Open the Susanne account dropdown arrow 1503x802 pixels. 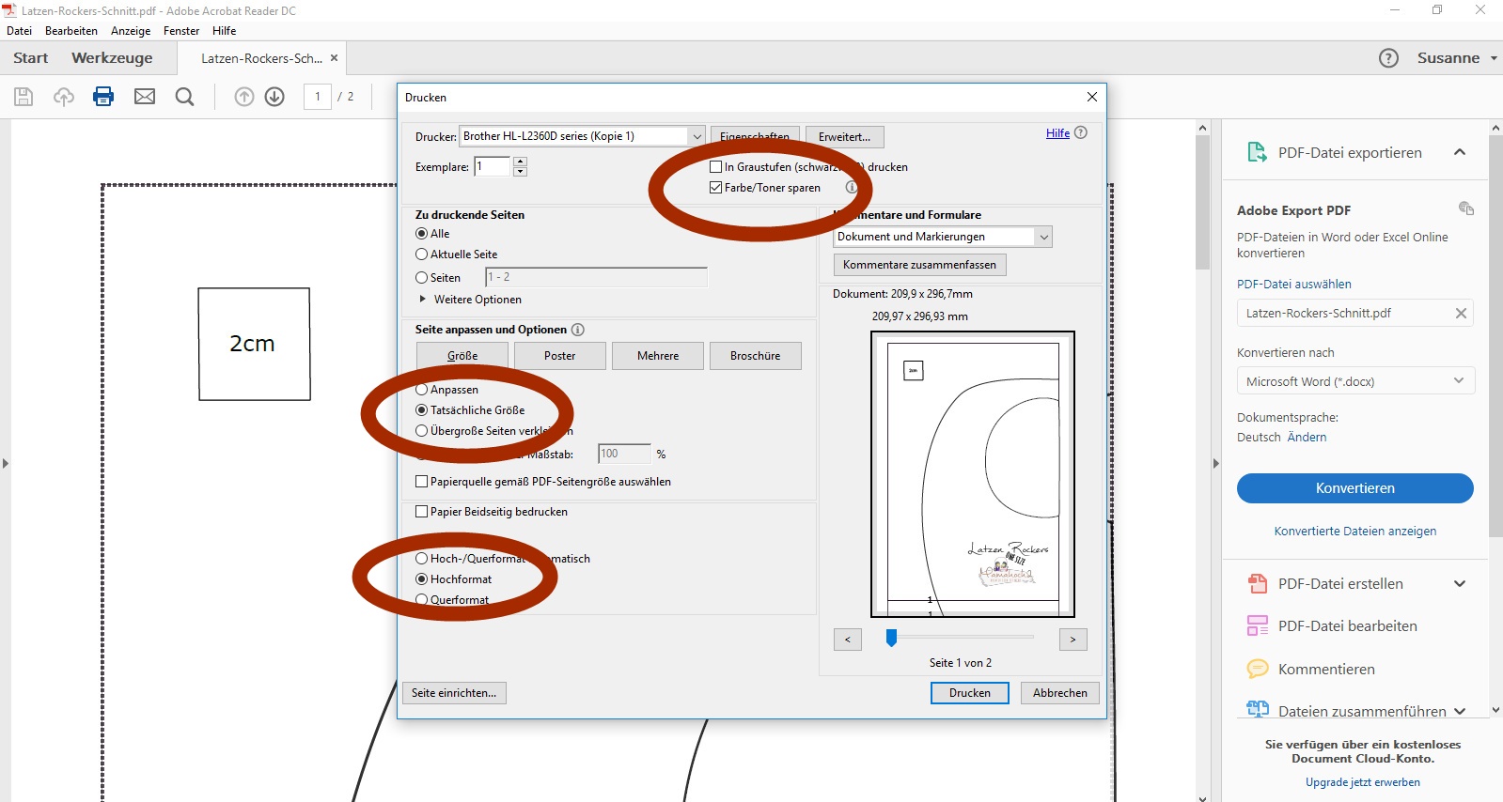(x=1494, y=58)
